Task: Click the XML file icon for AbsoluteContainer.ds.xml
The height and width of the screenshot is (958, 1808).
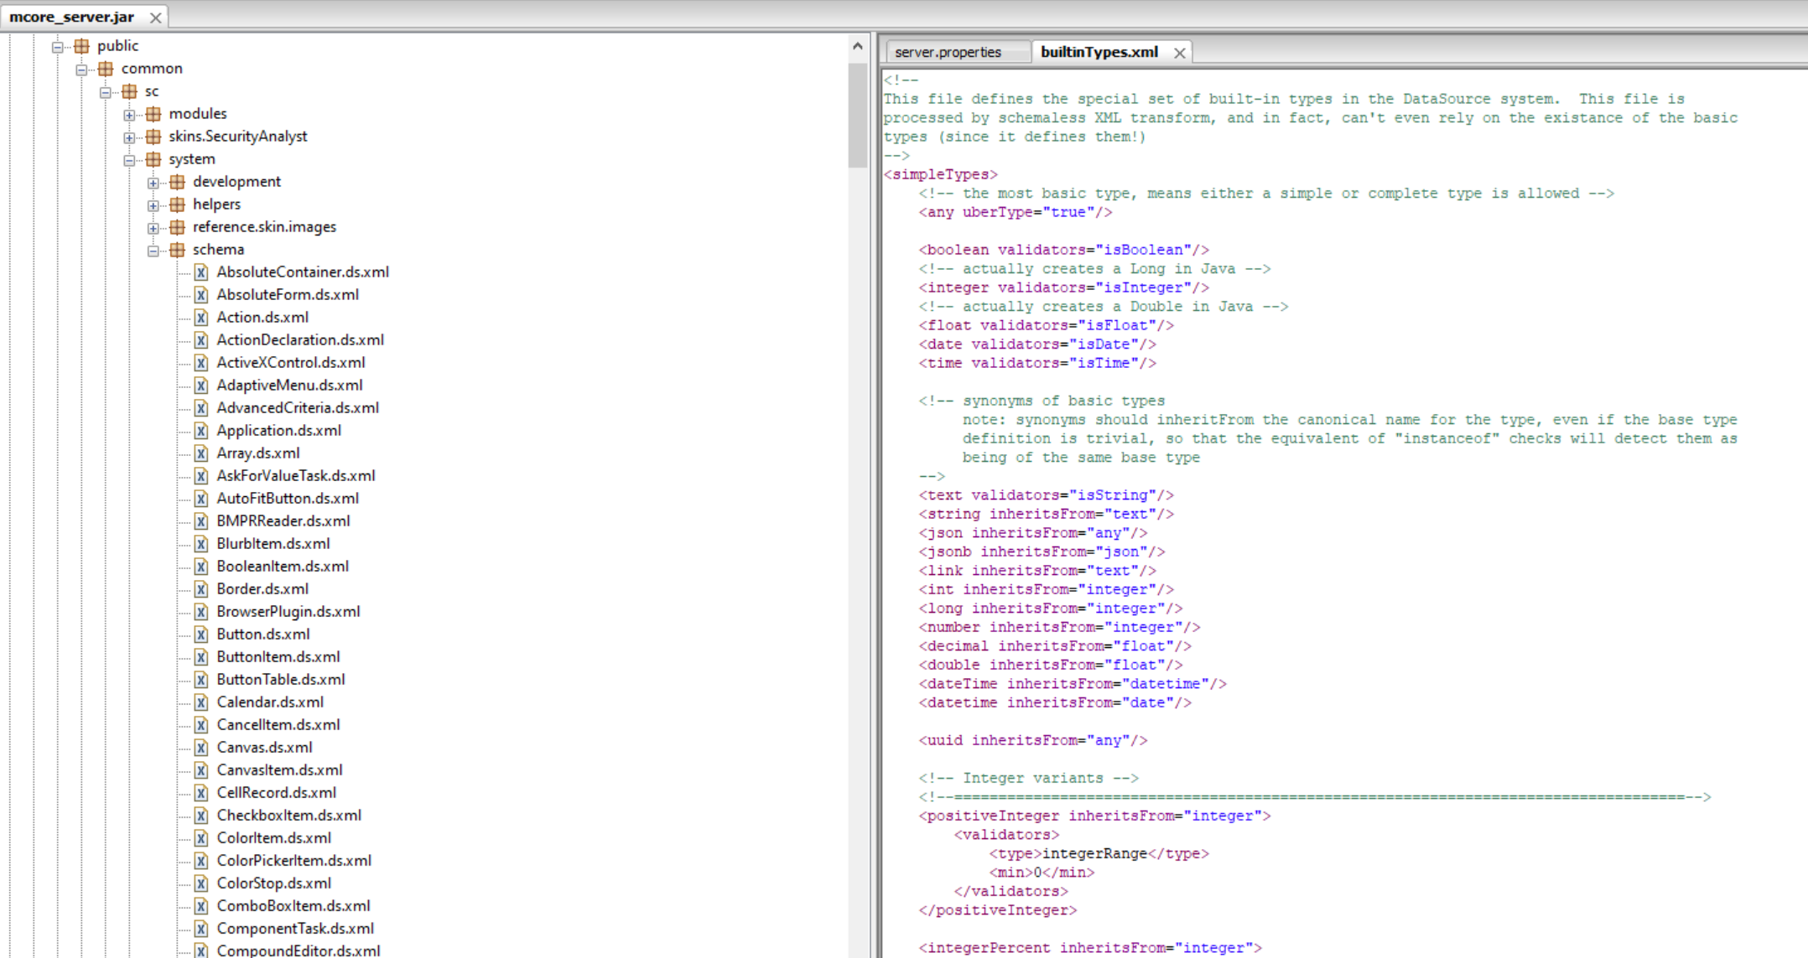Action: (201, 272)
